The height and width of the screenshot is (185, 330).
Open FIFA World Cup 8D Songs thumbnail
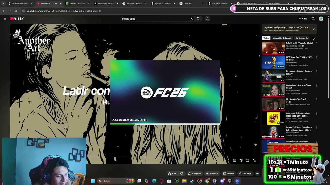click(274, 62)
